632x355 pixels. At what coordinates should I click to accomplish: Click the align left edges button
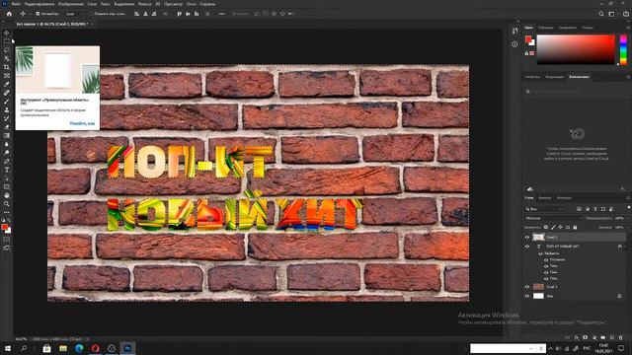[137, 14]
